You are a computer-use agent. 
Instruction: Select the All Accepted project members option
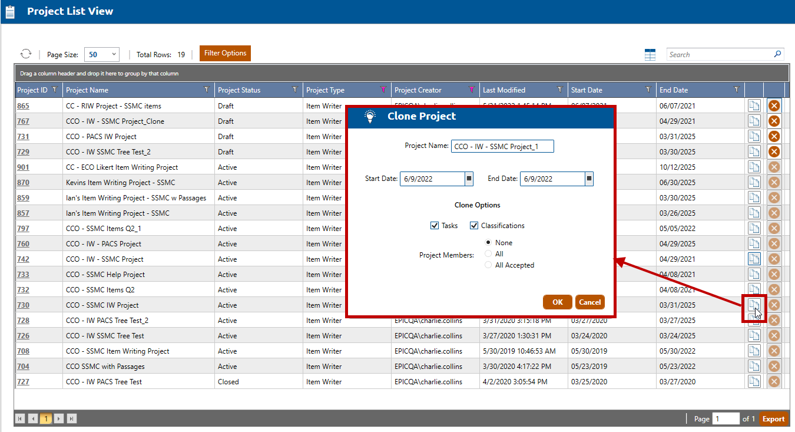(x=488, y=265)
